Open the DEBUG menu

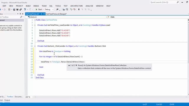pyautogui.click(x=36, y=6)
